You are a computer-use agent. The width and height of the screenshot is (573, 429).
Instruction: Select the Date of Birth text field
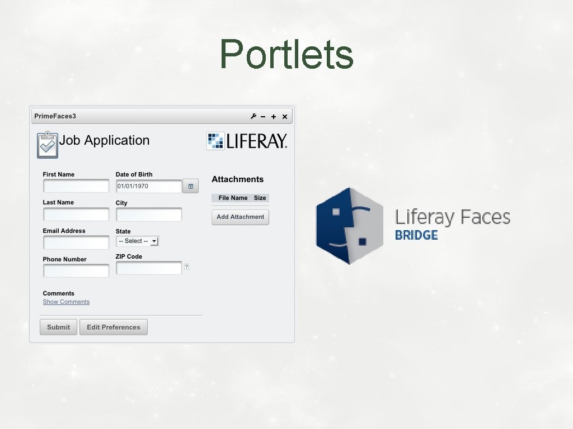[x=149, y=186]
